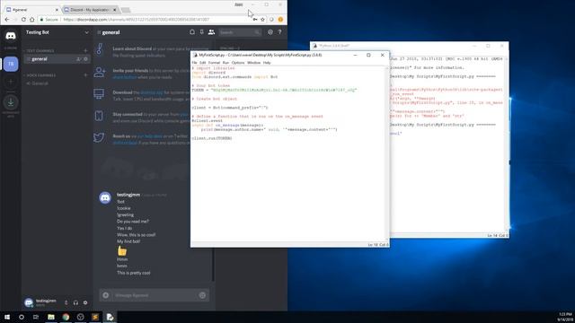Open the Windows Start menu
This screenshot has width=575, height=323.
7,317
